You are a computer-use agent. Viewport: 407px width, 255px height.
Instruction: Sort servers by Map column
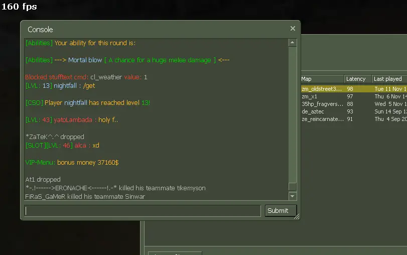pyautogui.click(x=322, y=79)
